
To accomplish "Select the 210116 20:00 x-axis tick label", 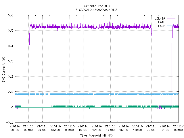I will (x=151, y=128).
